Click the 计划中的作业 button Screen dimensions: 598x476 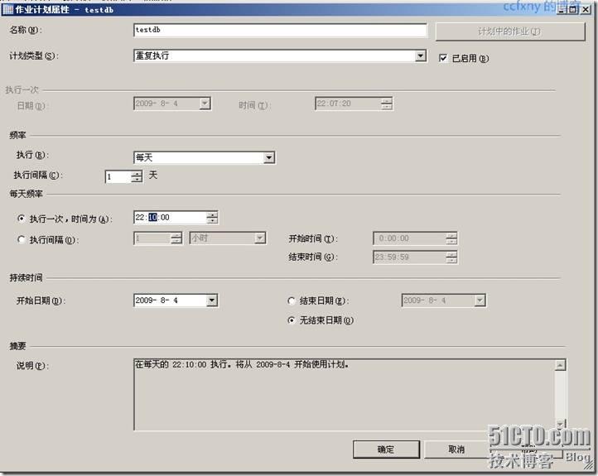(x=510, y=31)
